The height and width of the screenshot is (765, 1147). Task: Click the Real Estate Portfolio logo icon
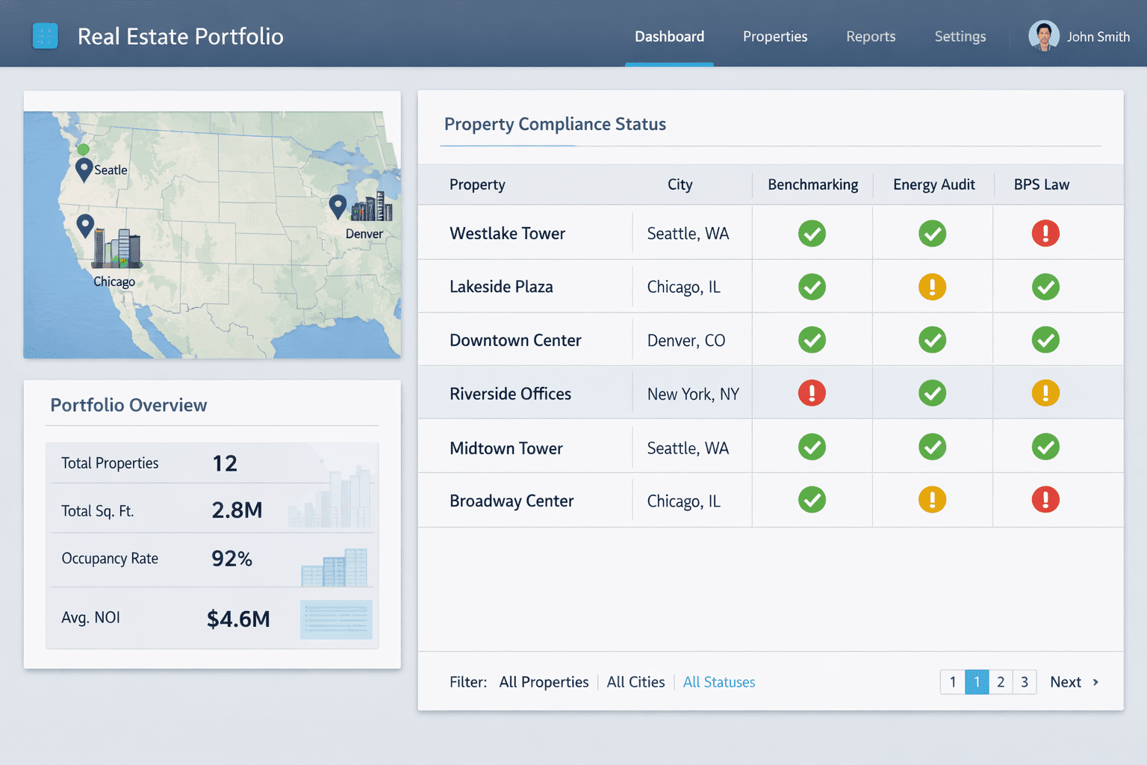46,36
